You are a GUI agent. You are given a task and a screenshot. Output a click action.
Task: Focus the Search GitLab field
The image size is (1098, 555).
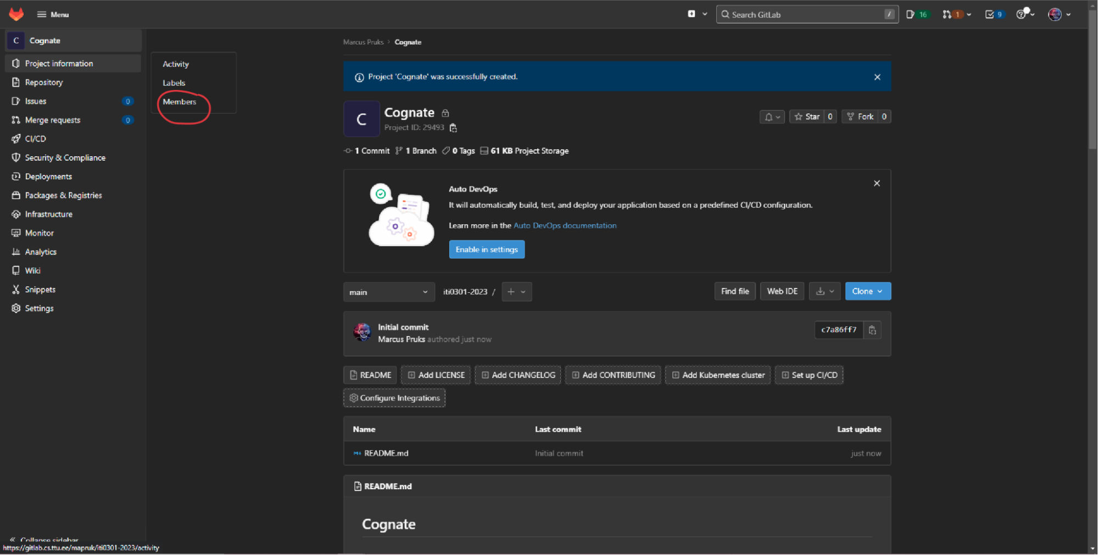tap(807, 14)
